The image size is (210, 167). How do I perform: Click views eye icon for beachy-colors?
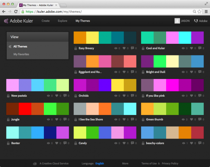click(x=183, y=143)
